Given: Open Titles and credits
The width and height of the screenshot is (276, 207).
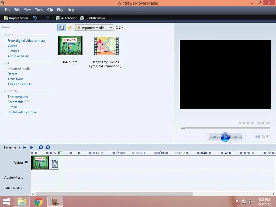Looking at the screenshot, I should 19,84.
